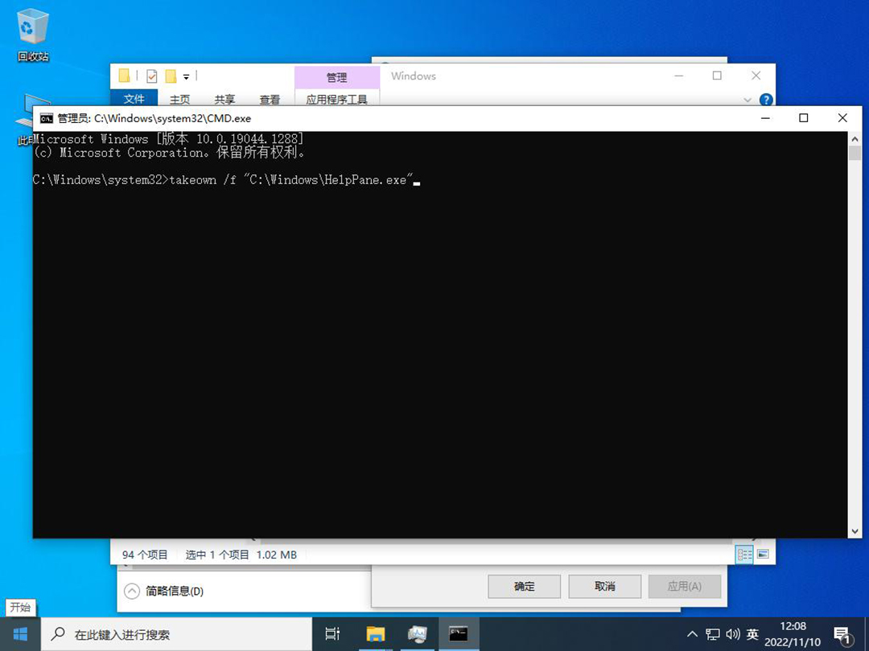Open File Explorer from the taskbar
Viewport: 869px width, 651px height.
click(375, 634)
